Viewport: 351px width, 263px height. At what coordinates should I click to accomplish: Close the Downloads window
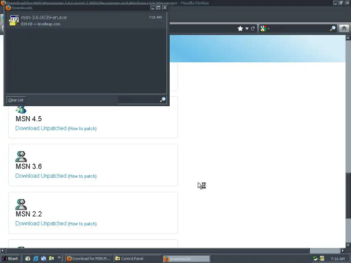point(165,8)
